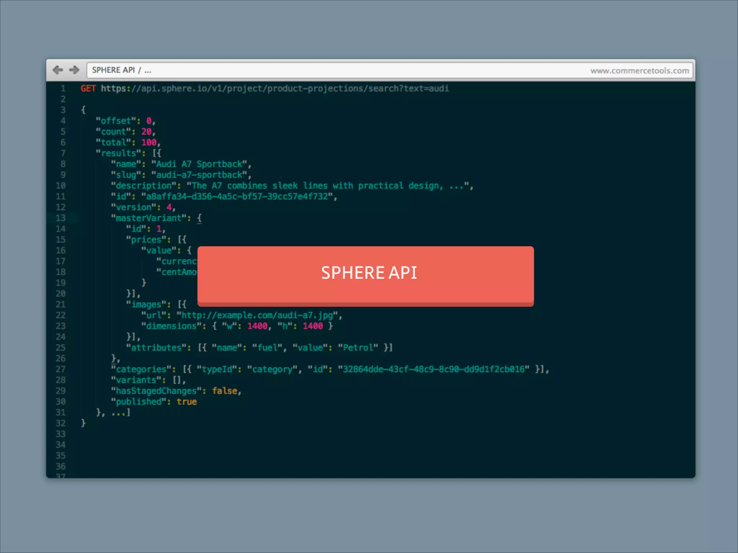Click line number 32 in the gutter
Image resolution: width=738 pixels, height=553 pixels.
click(61, 423)
